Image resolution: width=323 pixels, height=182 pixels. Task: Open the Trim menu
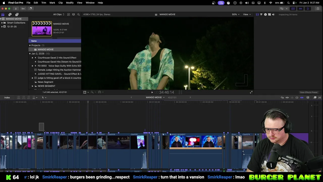44,3
